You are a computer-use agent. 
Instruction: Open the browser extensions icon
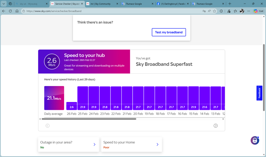click(221, 11)
